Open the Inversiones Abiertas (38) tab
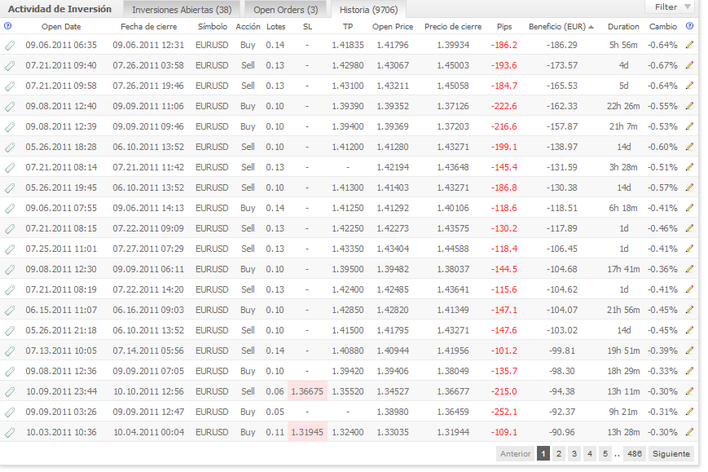The image size is (708, 472). point(182,10)
